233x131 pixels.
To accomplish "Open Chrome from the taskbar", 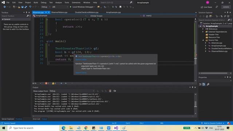I will pyautogui.click(x=86, y=128).
